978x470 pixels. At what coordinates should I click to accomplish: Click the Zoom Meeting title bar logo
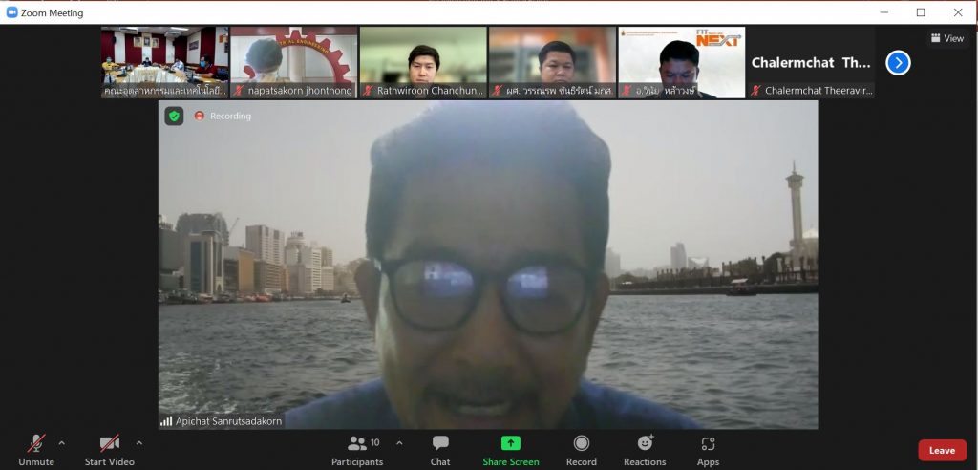tap(11, 12)
